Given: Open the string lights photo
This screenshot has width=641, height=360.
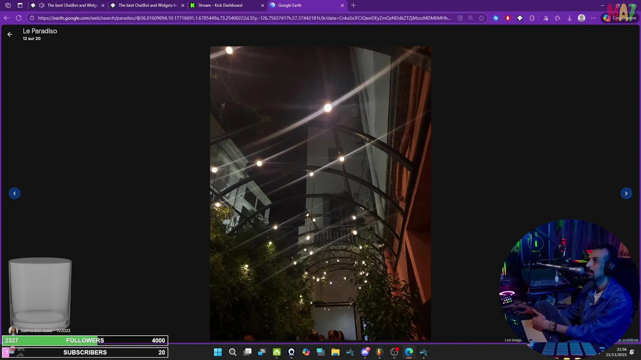Looking at the screenshot, I should pos(320,193).
